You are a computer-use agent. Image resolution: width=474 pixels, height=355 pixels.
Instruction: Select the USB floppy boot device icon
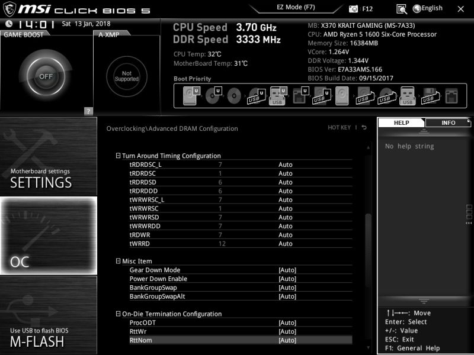pyautogui.click(x=430, y=96)
